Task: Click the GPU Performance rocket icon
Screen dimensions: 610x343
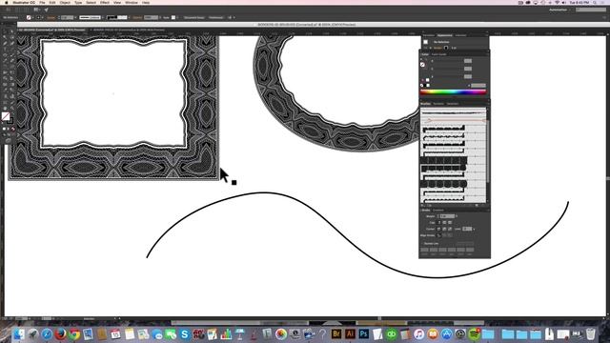Action: tap(47, 10)
